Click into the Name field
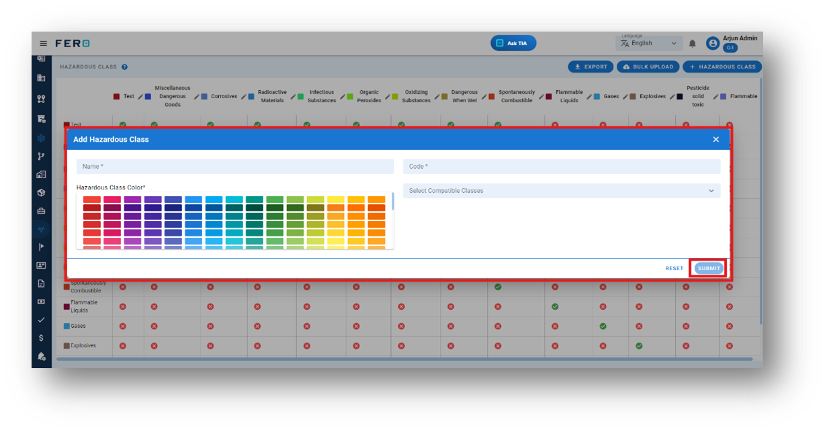The image size is (827, 432). [x=235, y=167]
